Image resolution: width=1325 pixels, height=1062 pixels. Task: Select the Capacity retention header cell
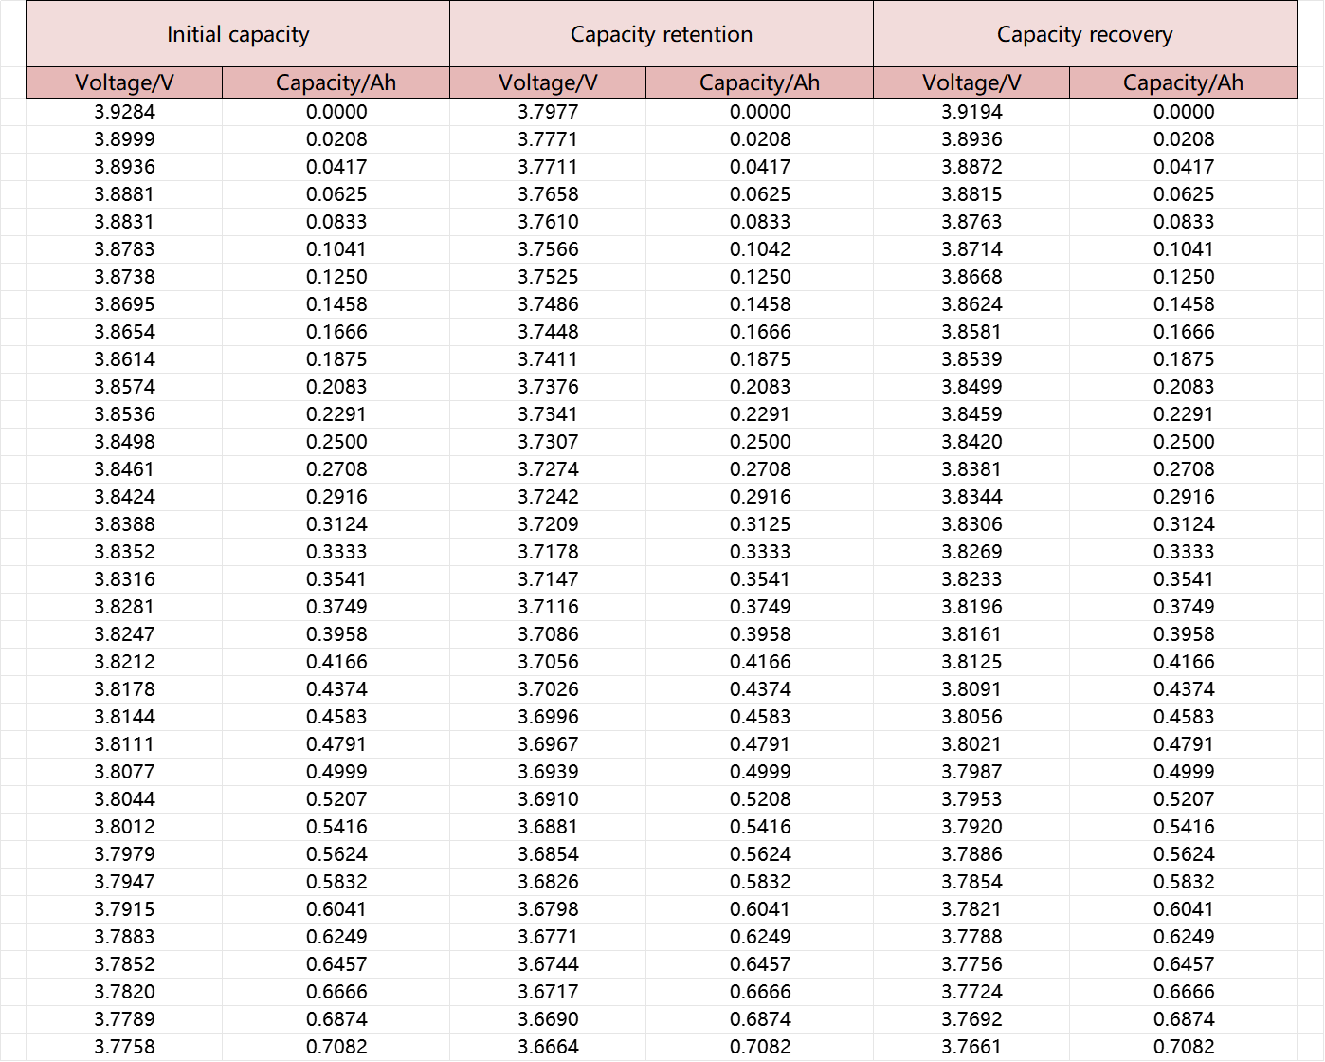[x=662, y=34]
